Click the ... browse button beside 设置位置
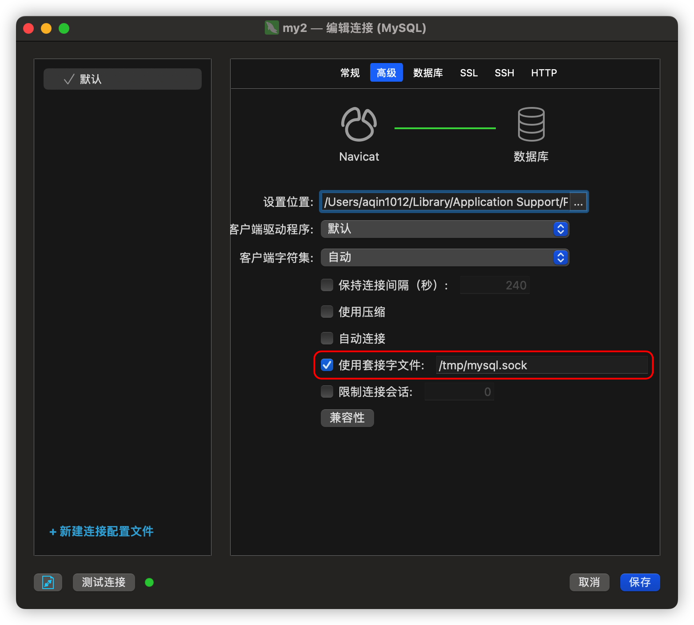Image resolution: width=694 pixels, height=625 pixels. (578, 202)
